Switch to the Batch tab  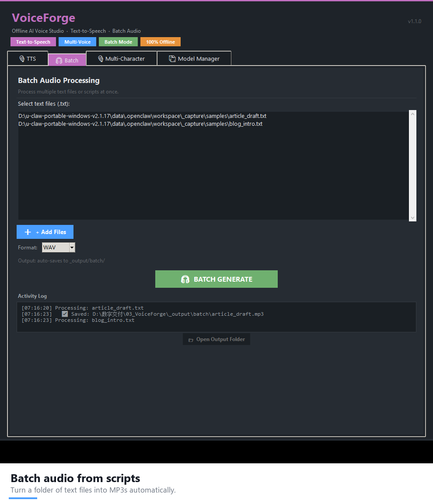[x=67, y=60]
